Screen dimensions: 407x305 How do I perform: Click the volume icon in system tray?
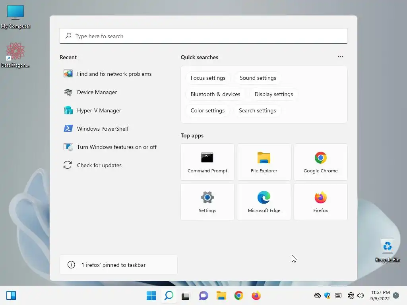pos(360,295)
